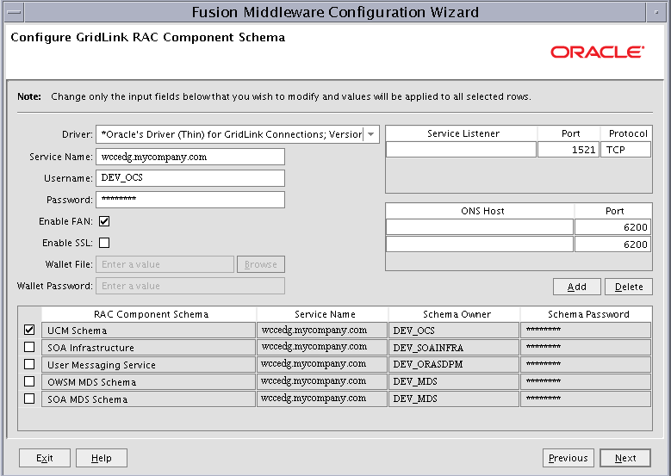Go back with the Previous button
The image size is (671, 476).
point(568,458)
